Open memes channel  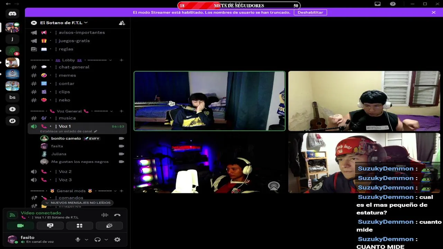point(77,75)
